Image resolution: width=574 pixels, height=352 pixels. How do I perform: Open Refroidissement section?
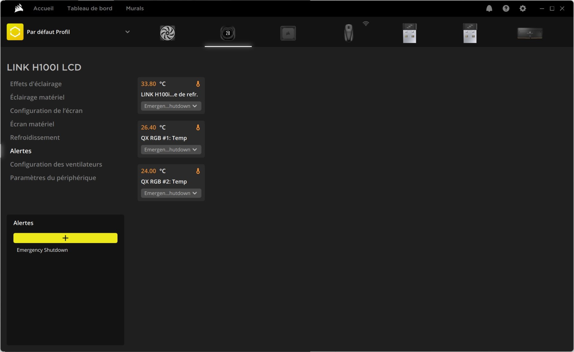tap(35, 138)
